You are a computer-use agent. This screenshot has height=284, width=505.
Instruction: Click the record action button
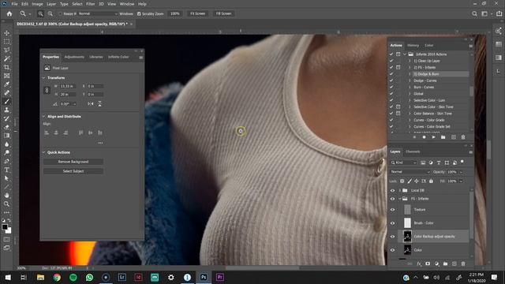click(x=424, y=137)
